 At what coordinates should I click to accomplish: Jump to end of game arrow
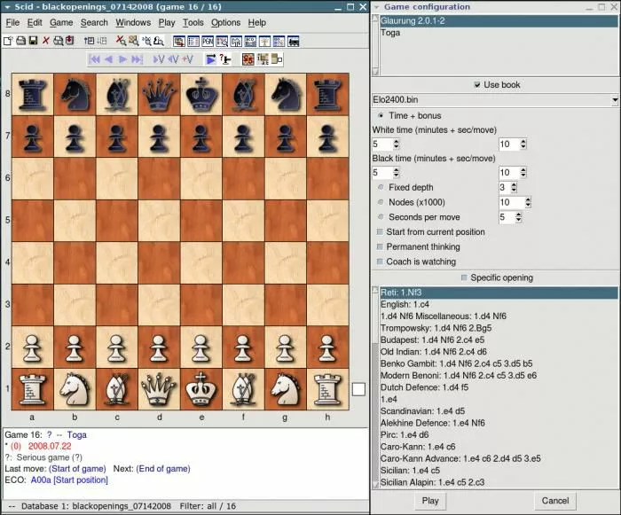click(x=138, y=59)
